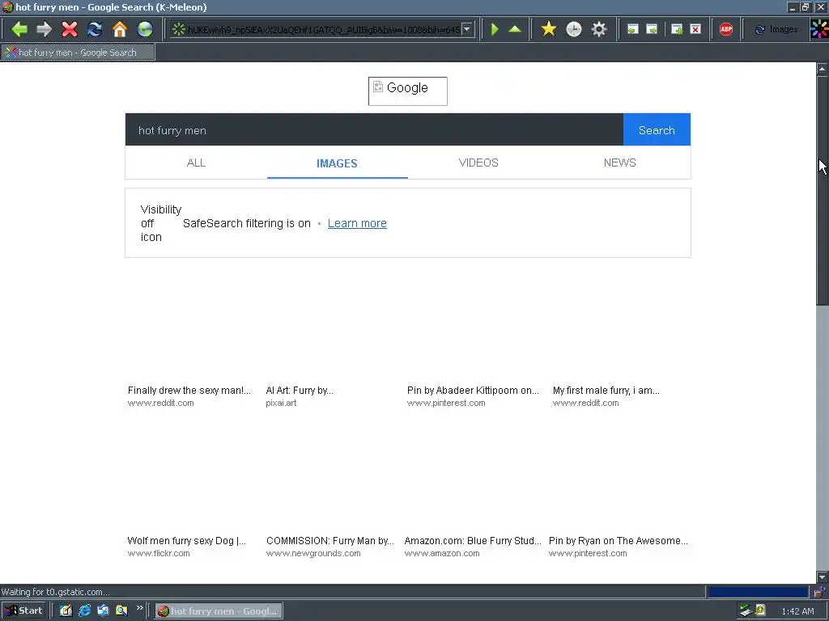Click the pixai.art source text
Screen dimensions: 829x621
point(281,403)
